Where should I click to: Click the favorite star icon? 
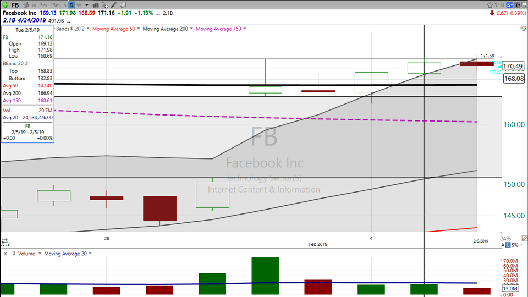(490, 5)
